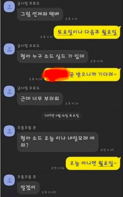Click '오후 12:09' timestamp
This screenshot has width=123, height=197.
[x=48, y=192]
